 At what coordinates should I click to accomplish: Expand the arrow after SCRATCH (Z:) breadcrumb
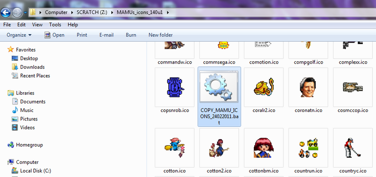[x=112, y=13]
